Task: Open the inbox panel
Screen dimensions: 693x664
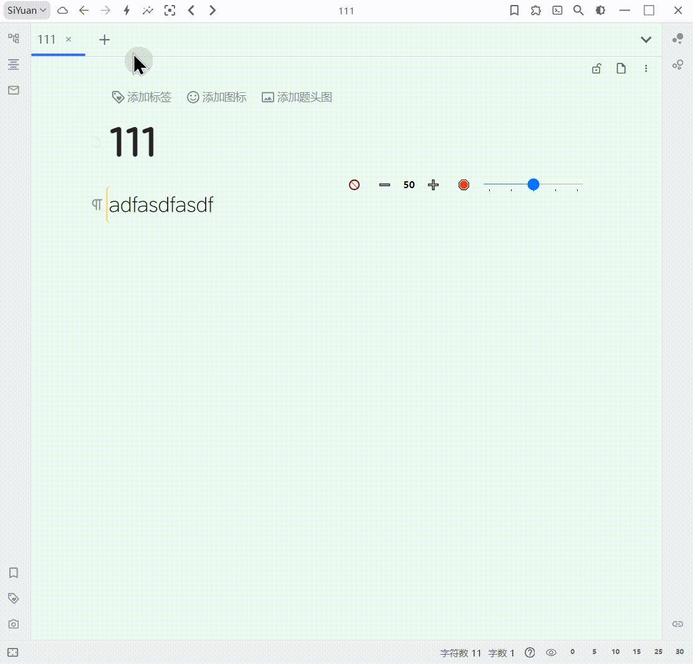Action: point(13,90)
